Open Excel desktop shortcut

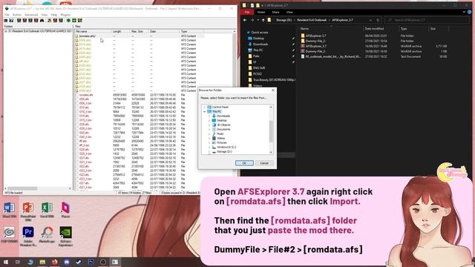47,210
